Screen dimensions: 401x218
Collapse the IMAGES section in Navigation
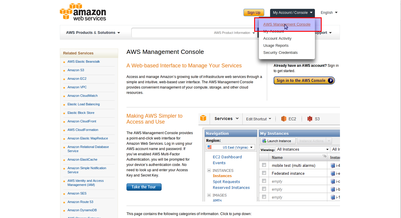(x=209, y=195)
